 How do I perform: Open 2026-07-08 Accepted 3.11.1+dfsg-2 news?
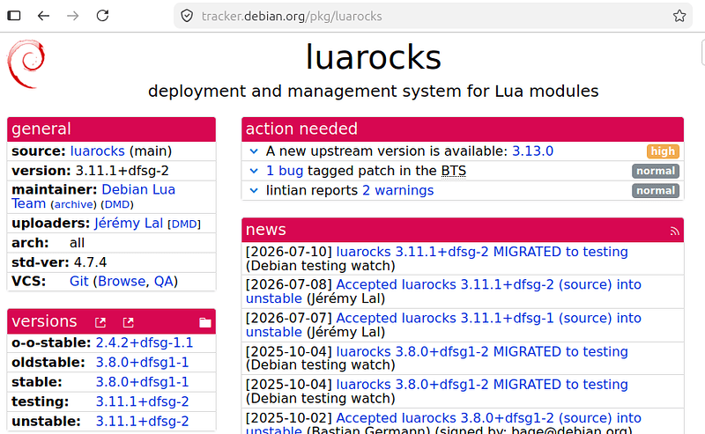[x=443, y=291]
